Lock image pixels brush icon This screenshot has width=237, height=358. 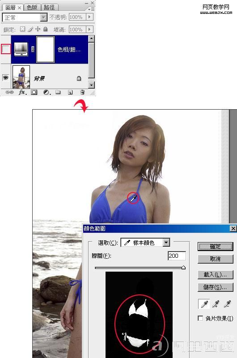[30, 29]
